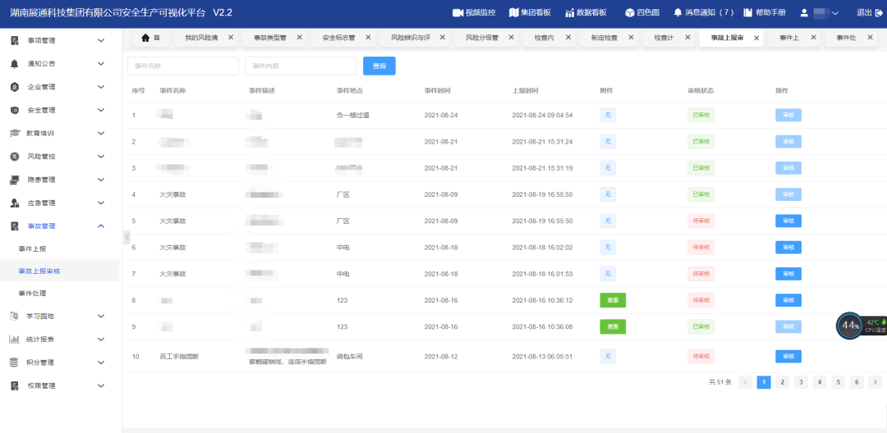The image size is (887, 433).
Task: Collapse the 事故管理 sidebar section
Action: click(x=101, y=226)
